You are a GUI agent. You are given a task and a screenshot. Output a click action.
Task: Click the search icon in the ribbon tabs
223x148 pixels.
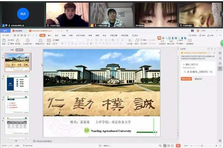133,35
